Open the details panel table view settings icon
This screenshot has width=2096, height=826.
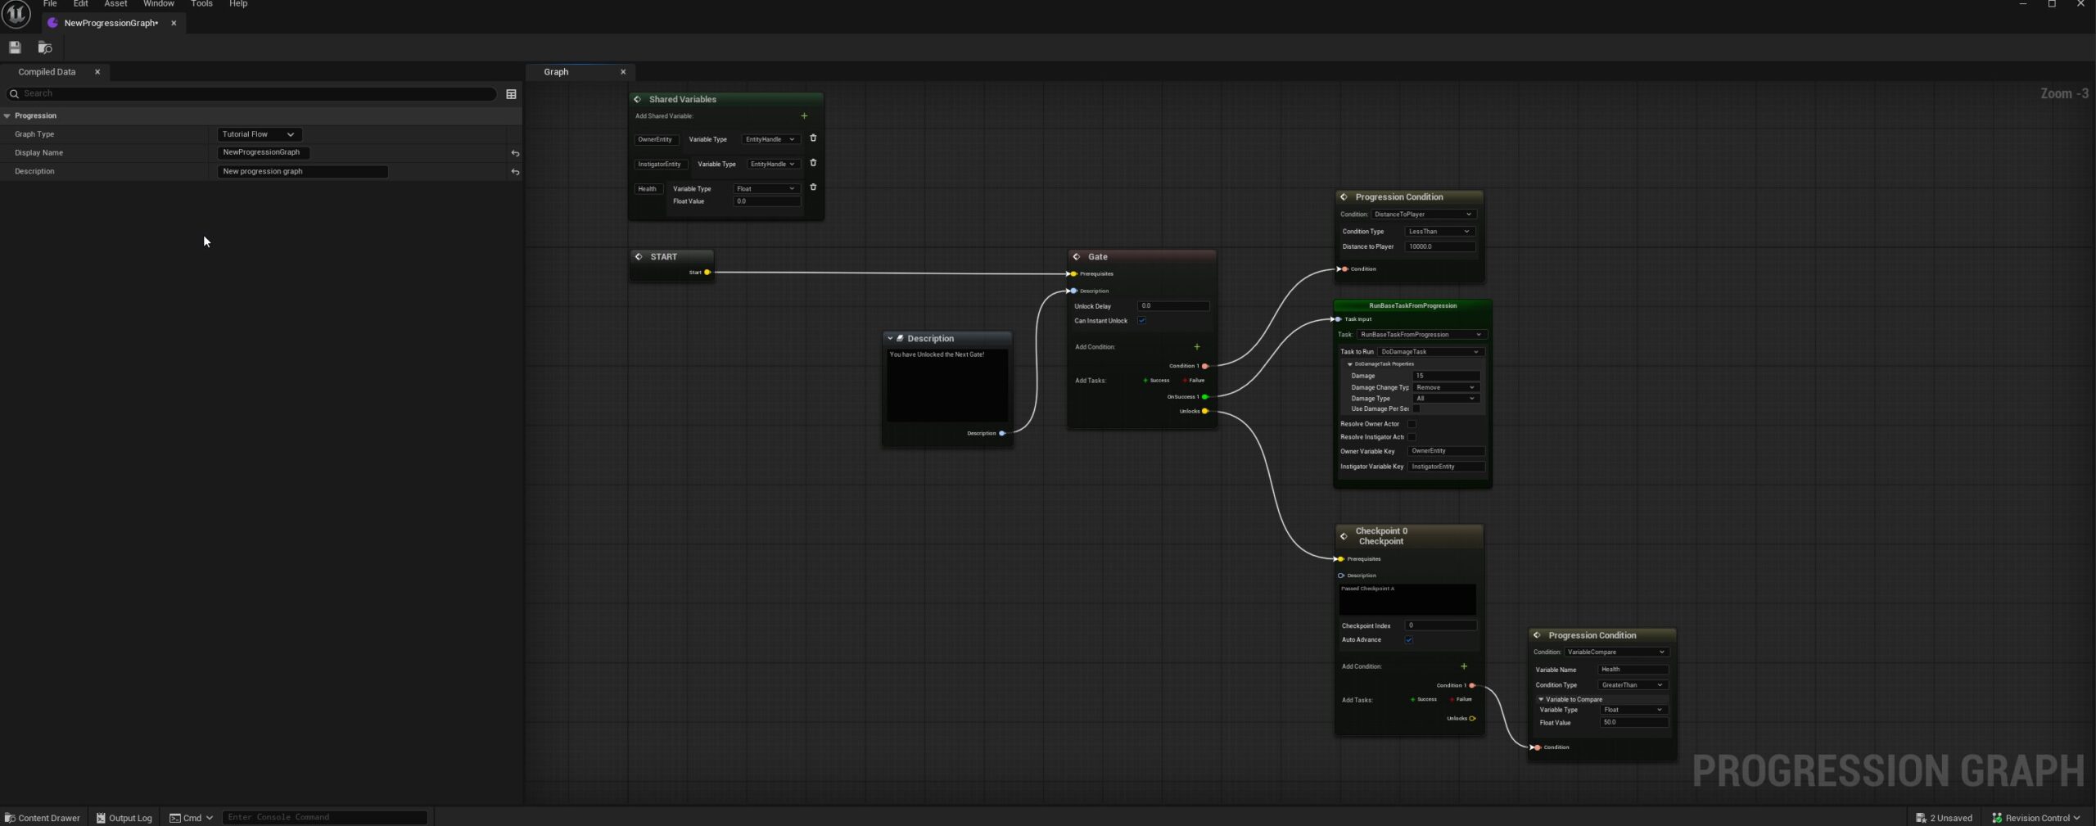tap(511, 94)
